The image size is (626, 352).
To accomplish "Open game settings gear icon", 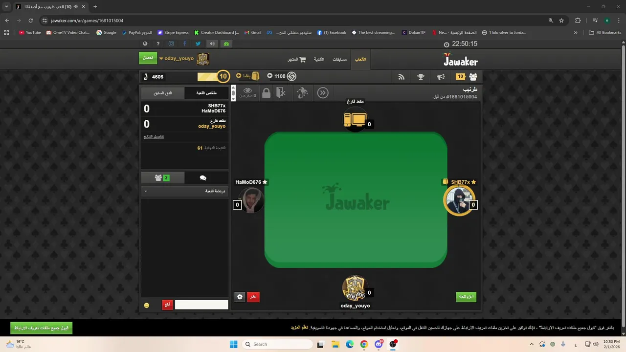I will coord(240,297).
